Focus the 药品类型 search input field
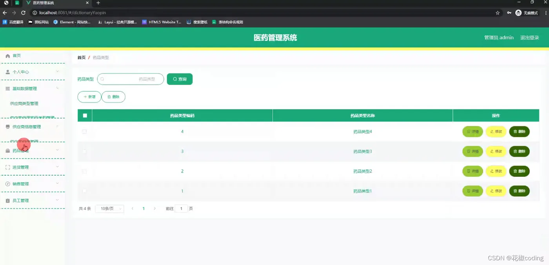The width and height of the screenshot is (549, 265). tap(131, 79)
